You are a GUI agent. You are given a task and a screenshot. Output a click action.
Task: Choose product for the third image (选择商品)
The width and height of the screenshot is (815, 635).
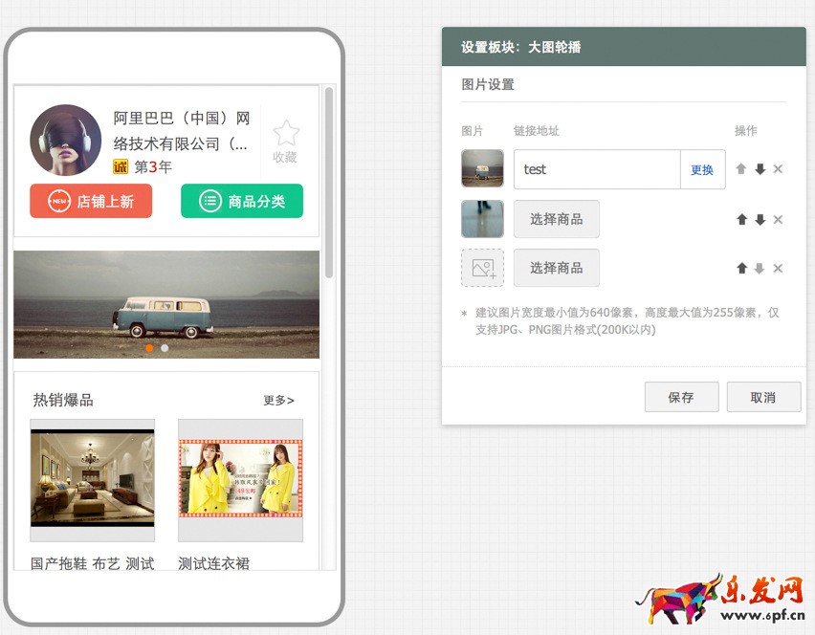[556, 268]
